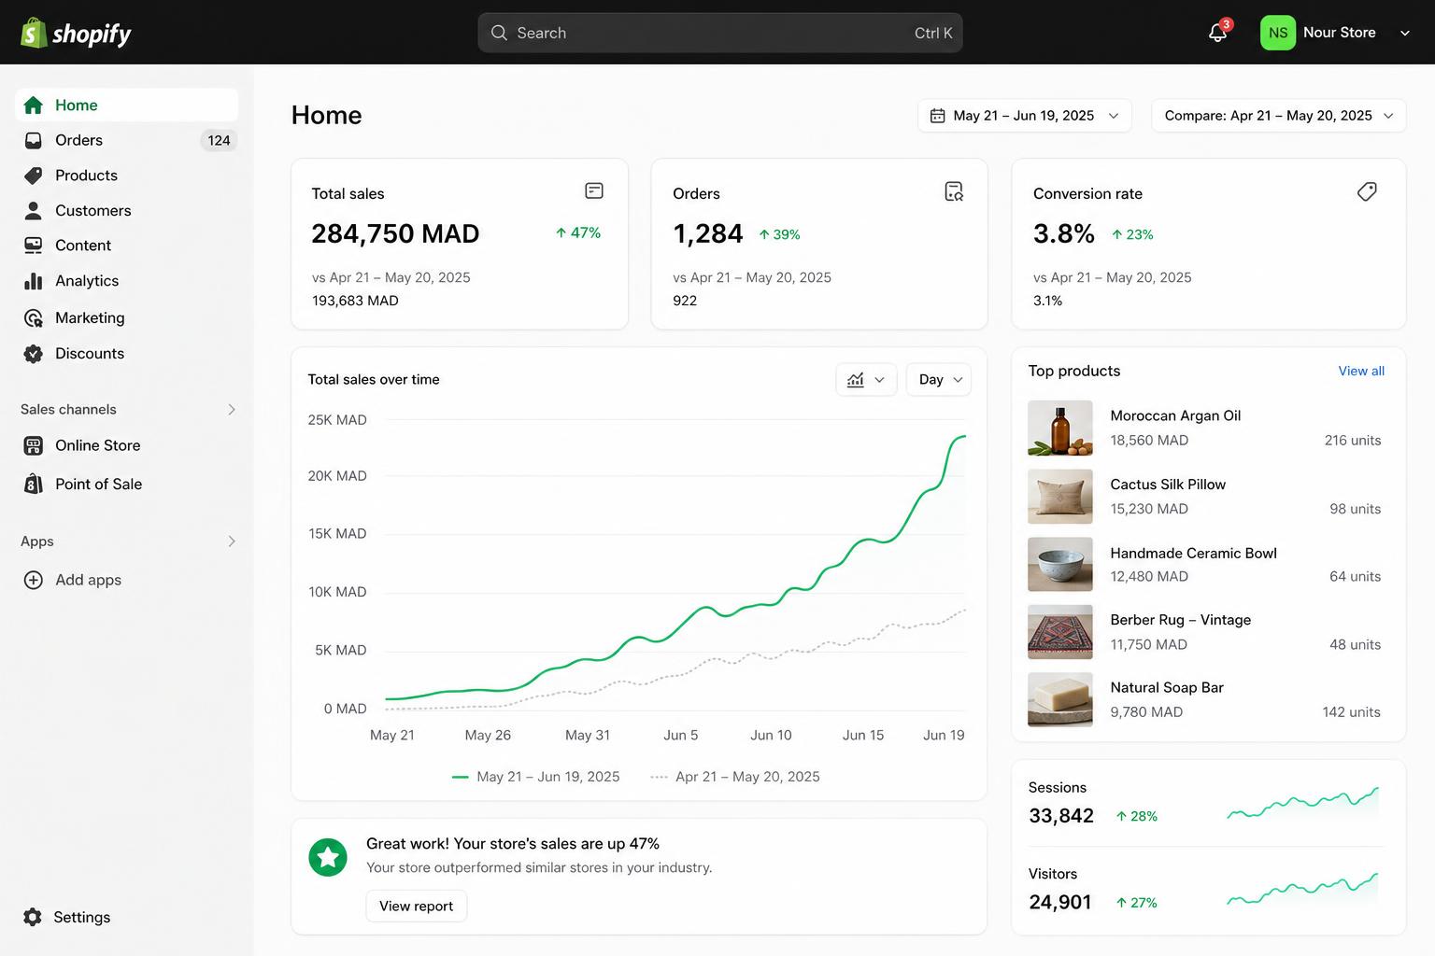Click the Settings gear icon
Image resolution: width=1435 pixels, height=956 pixels.
pyautogui.click(x=33, y=917)
